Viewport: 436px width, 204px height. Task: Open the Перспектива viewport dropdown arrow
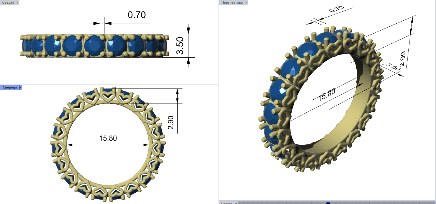pos(246,3)
